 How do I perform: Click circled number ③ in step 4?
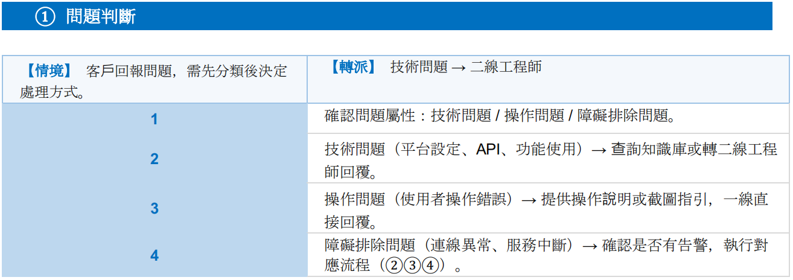coord(413,266)
